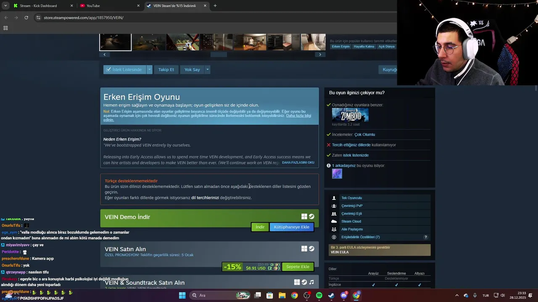Click Sepete Ekle for VEIN
Image resolution: width=538 pixels, height=302 pixels.
(x=298, y=267)
